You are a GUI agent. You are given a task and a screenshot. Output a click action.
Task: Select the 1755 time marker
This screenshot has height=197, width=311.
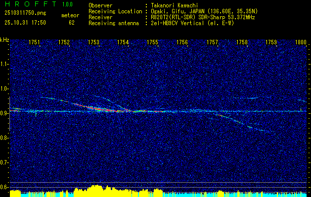click(x=152, y=43)
